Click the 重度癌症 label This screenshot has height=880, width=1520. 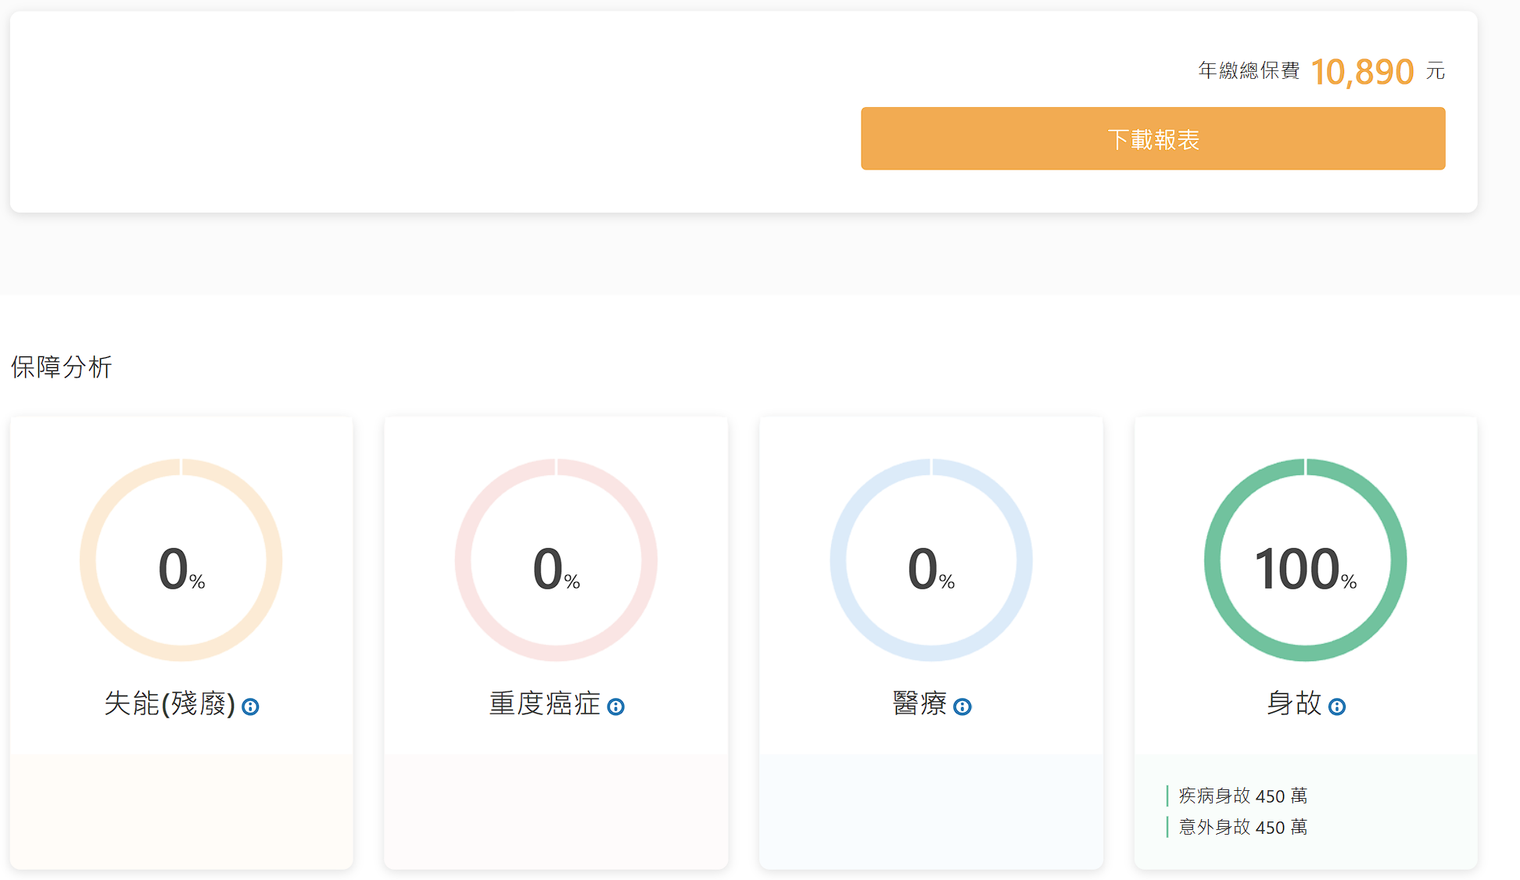pos(545,703)
